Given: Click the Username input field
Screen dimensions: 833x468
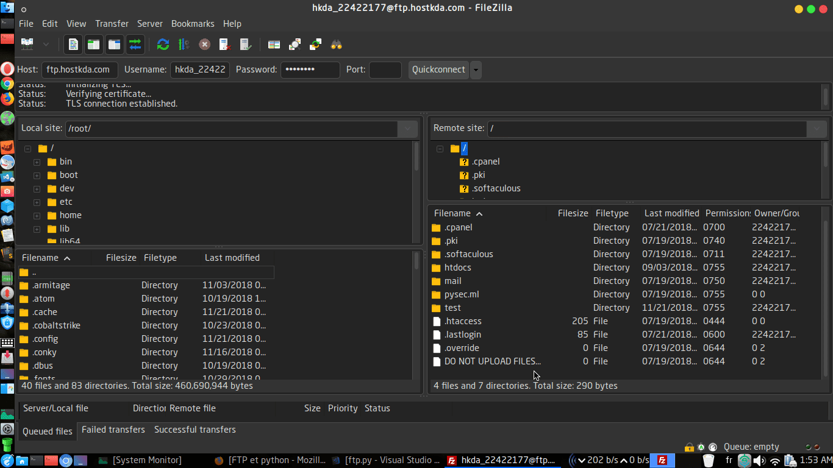Looking at the screenshot, I should [200, 69].
